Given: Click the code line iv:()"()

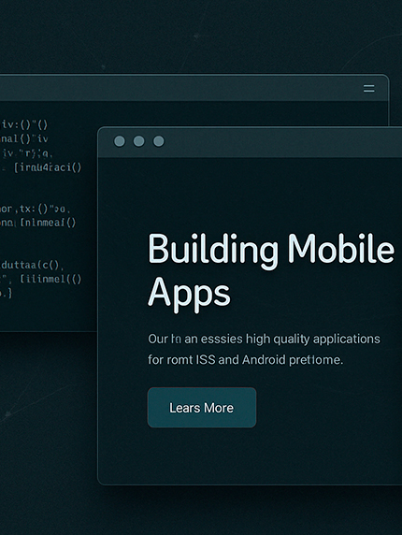Looking at the screenshot, I should point(24,124).
